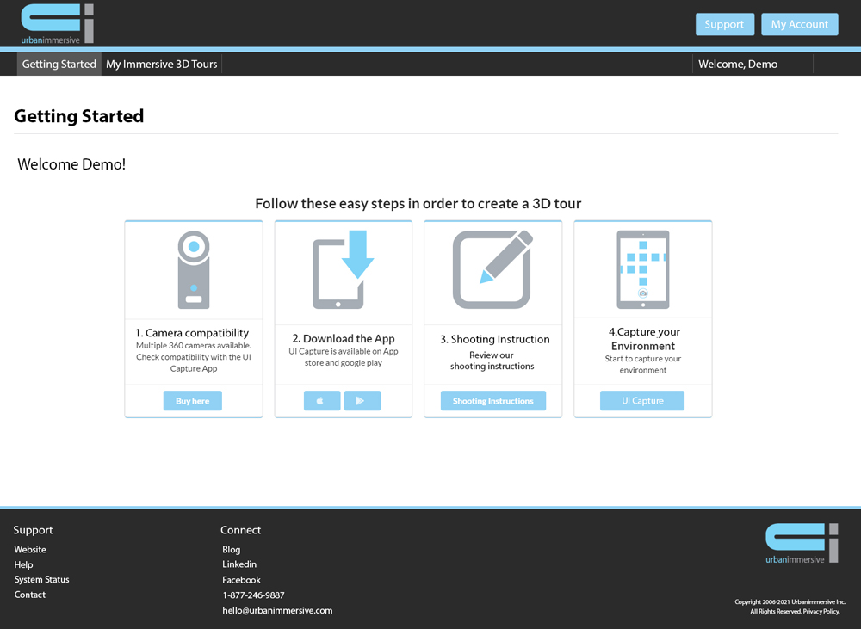
Task: Open the System Status footer link
Action: pos(41,580)
